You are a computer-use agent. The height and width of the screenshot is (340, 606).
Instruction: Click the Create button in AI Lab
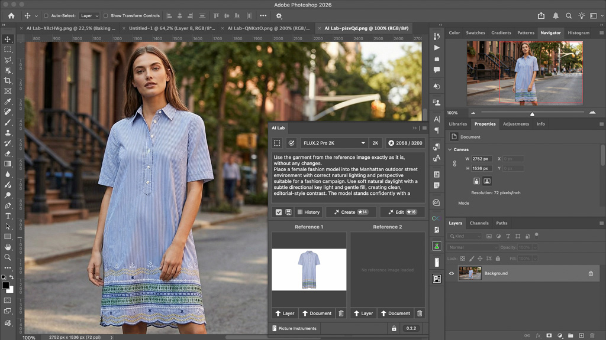[x=350, y=212]
